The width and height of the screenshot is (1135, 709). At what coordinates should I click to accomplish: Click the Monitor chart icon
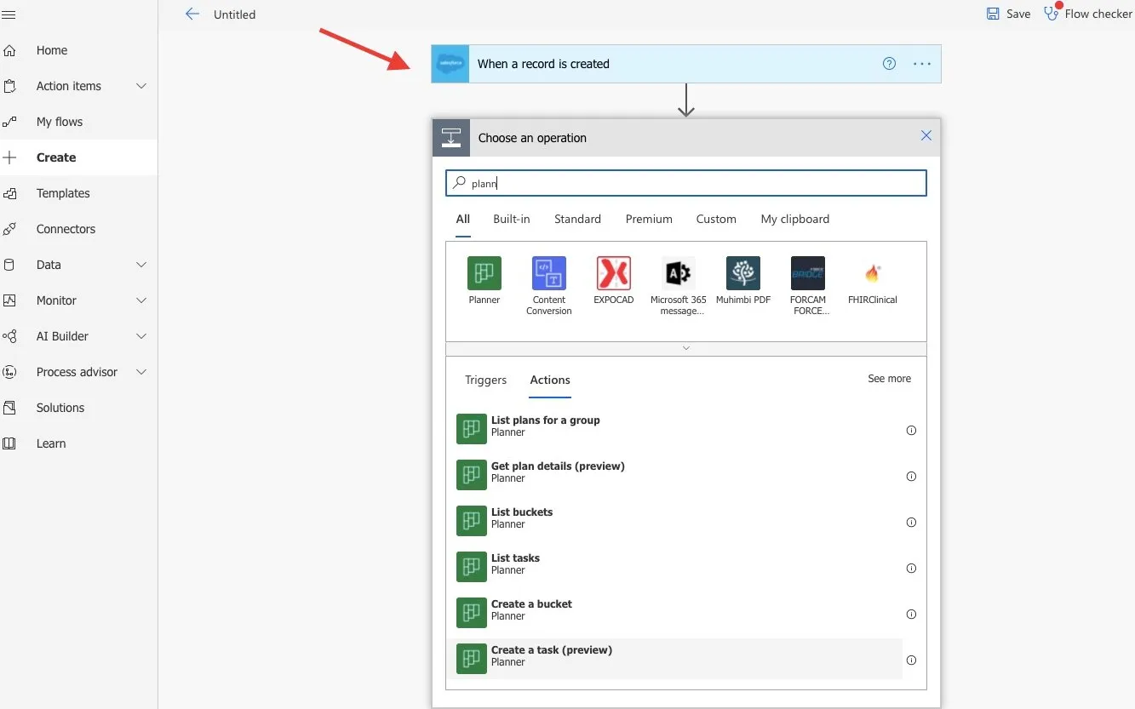coord(10,300)
